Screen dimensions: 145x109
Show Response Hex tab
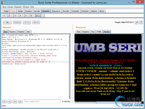coord(93,32)
